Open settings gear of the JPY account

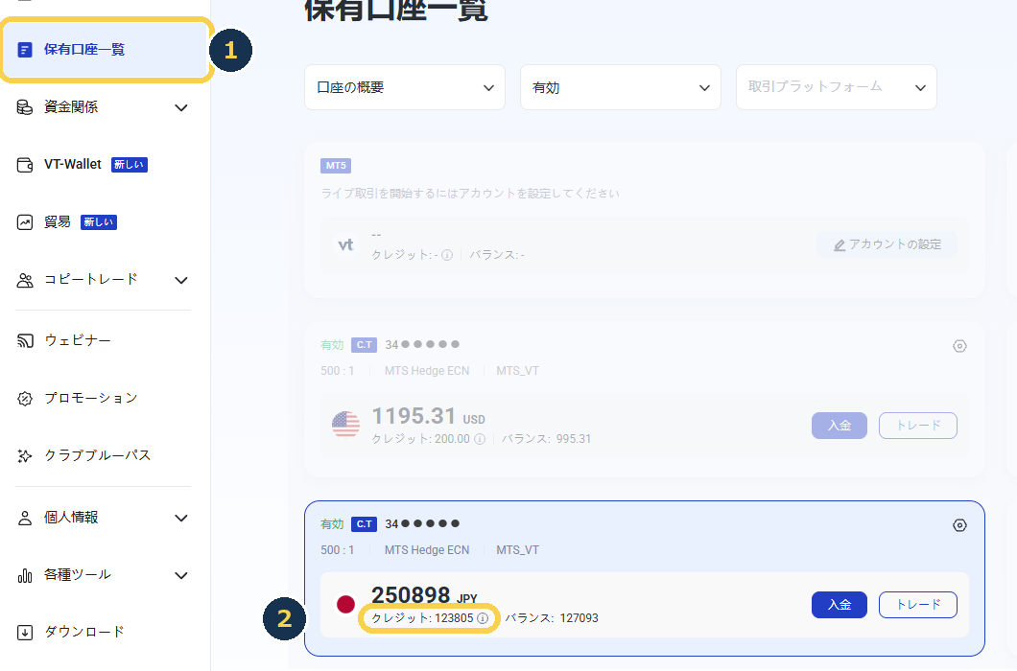960,526
